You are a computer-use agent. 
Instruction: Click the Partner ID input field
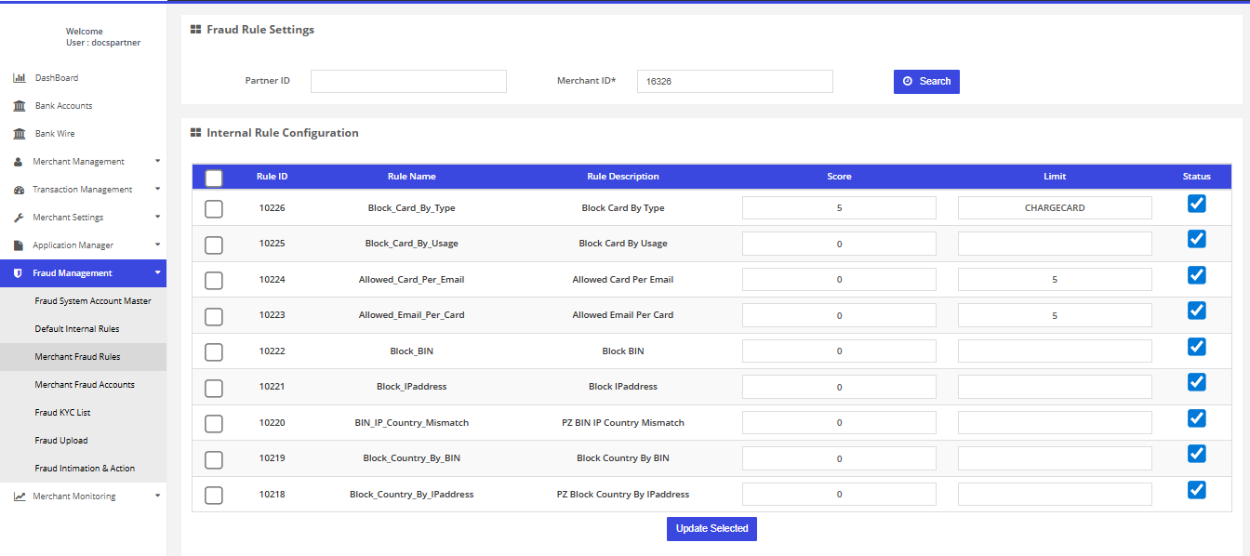pos(408,82)
